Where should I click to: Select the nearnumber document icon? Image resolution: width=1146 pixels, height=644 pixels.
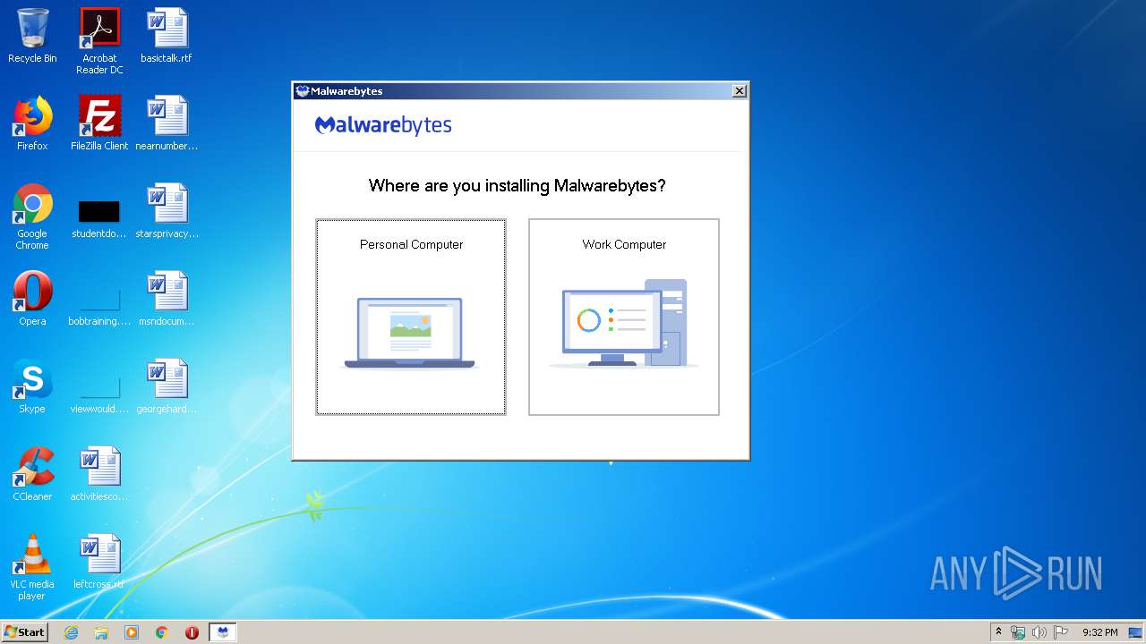pos(167,123)
